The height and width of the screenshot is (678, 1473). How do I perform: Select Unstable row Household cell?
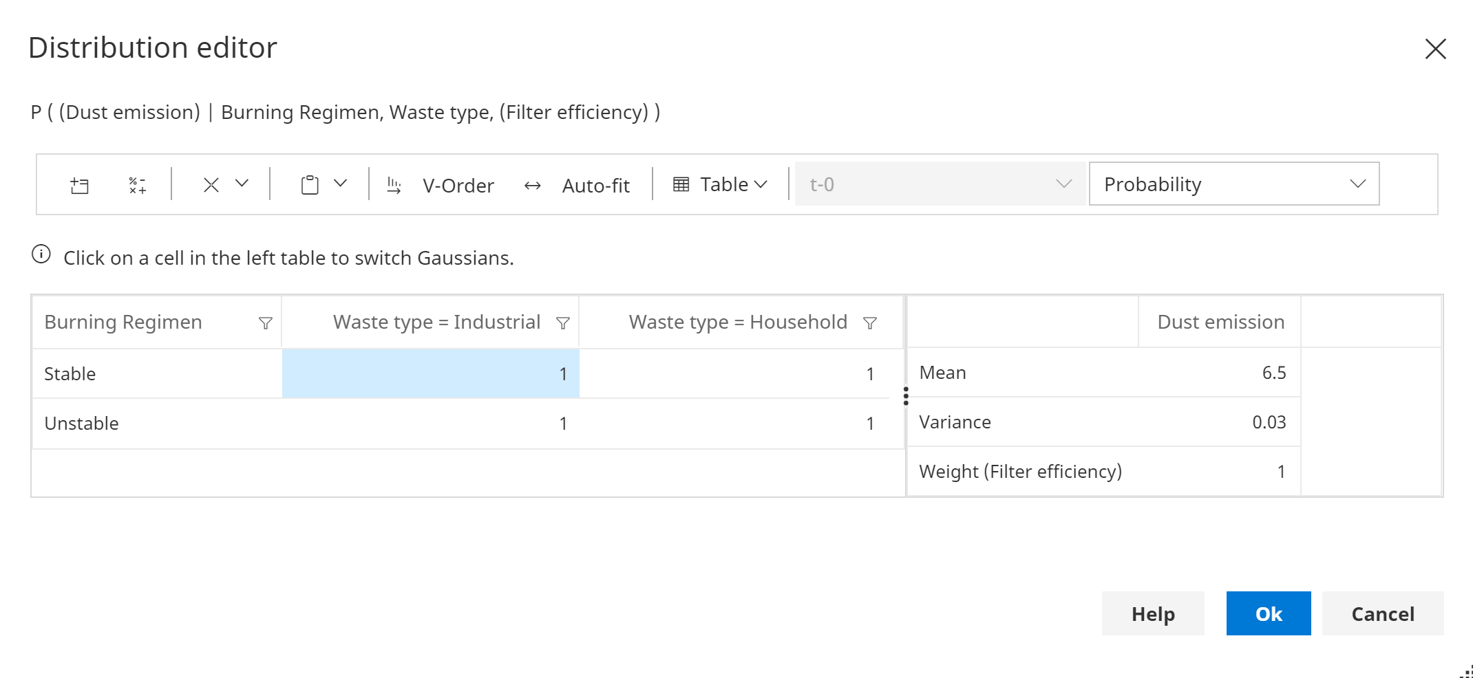click(x=741, y=424)
